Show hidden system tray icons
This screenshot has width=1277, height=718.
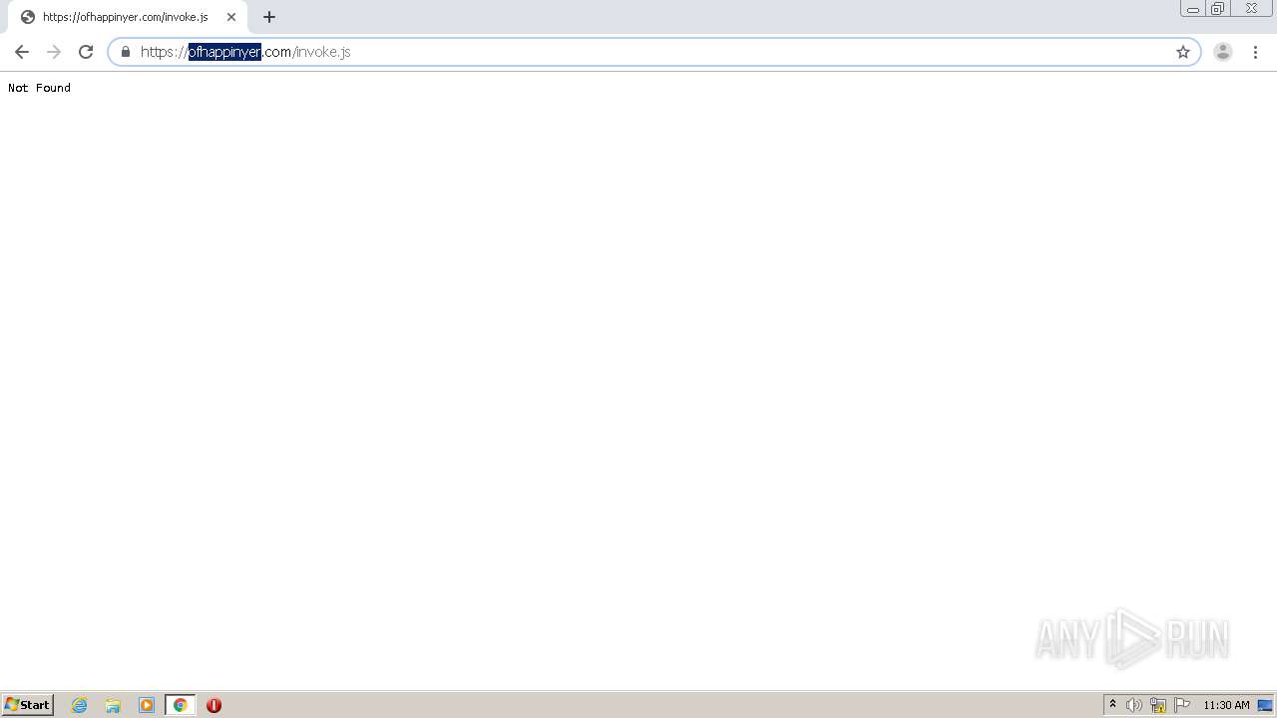pyautogui.click(x=1113, y=705)
